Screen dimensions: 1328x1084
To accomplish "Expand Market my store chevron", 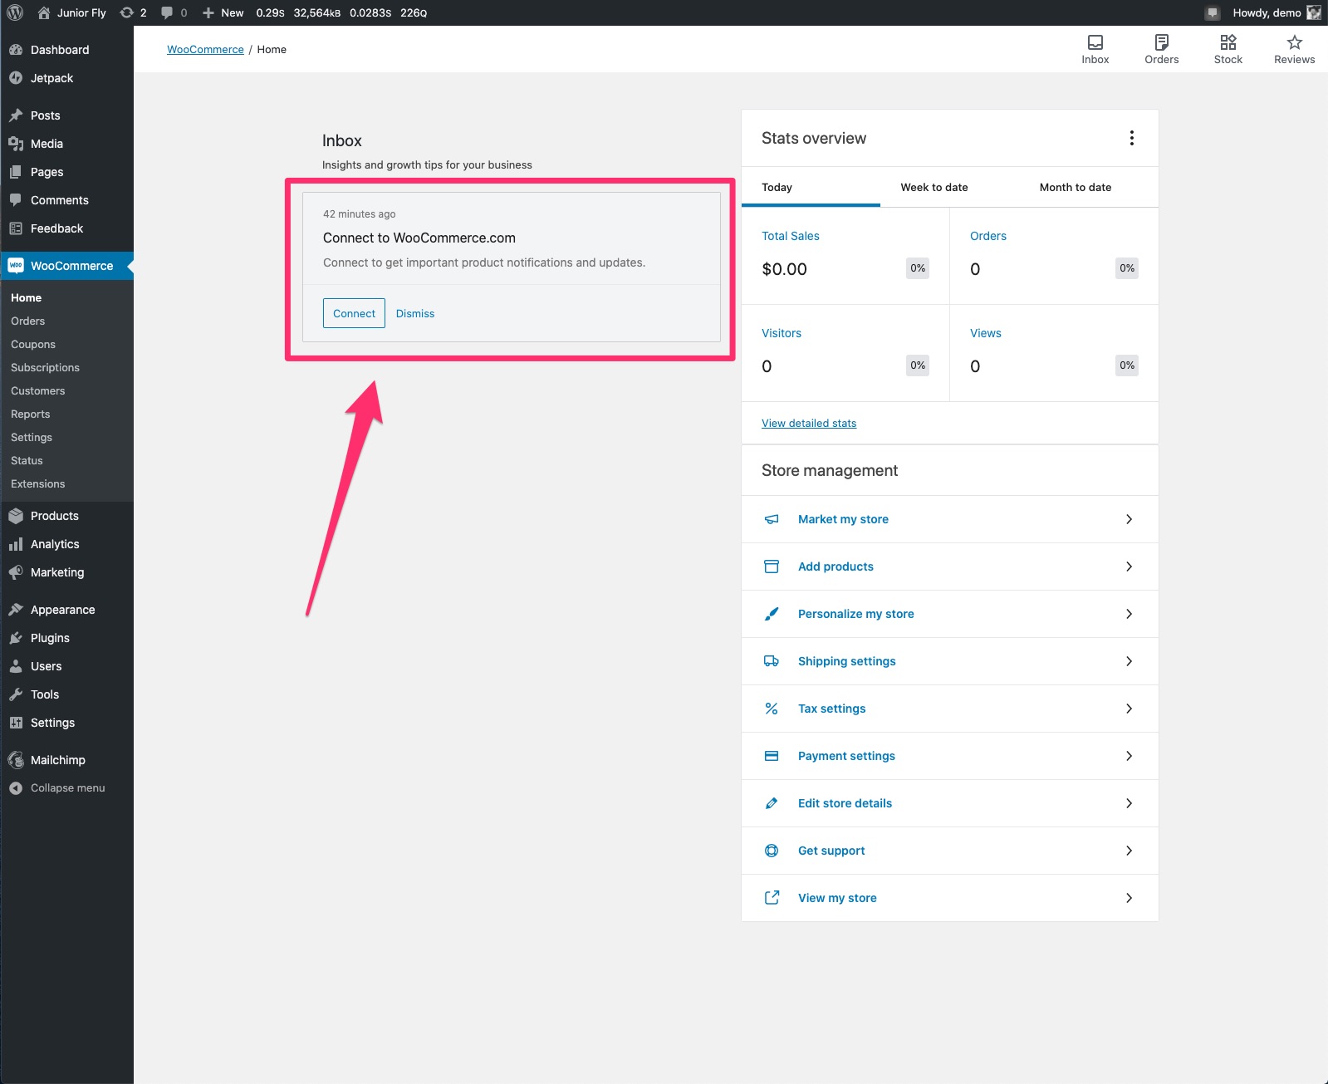I will pyautogui.click(x=1129, y=519).
